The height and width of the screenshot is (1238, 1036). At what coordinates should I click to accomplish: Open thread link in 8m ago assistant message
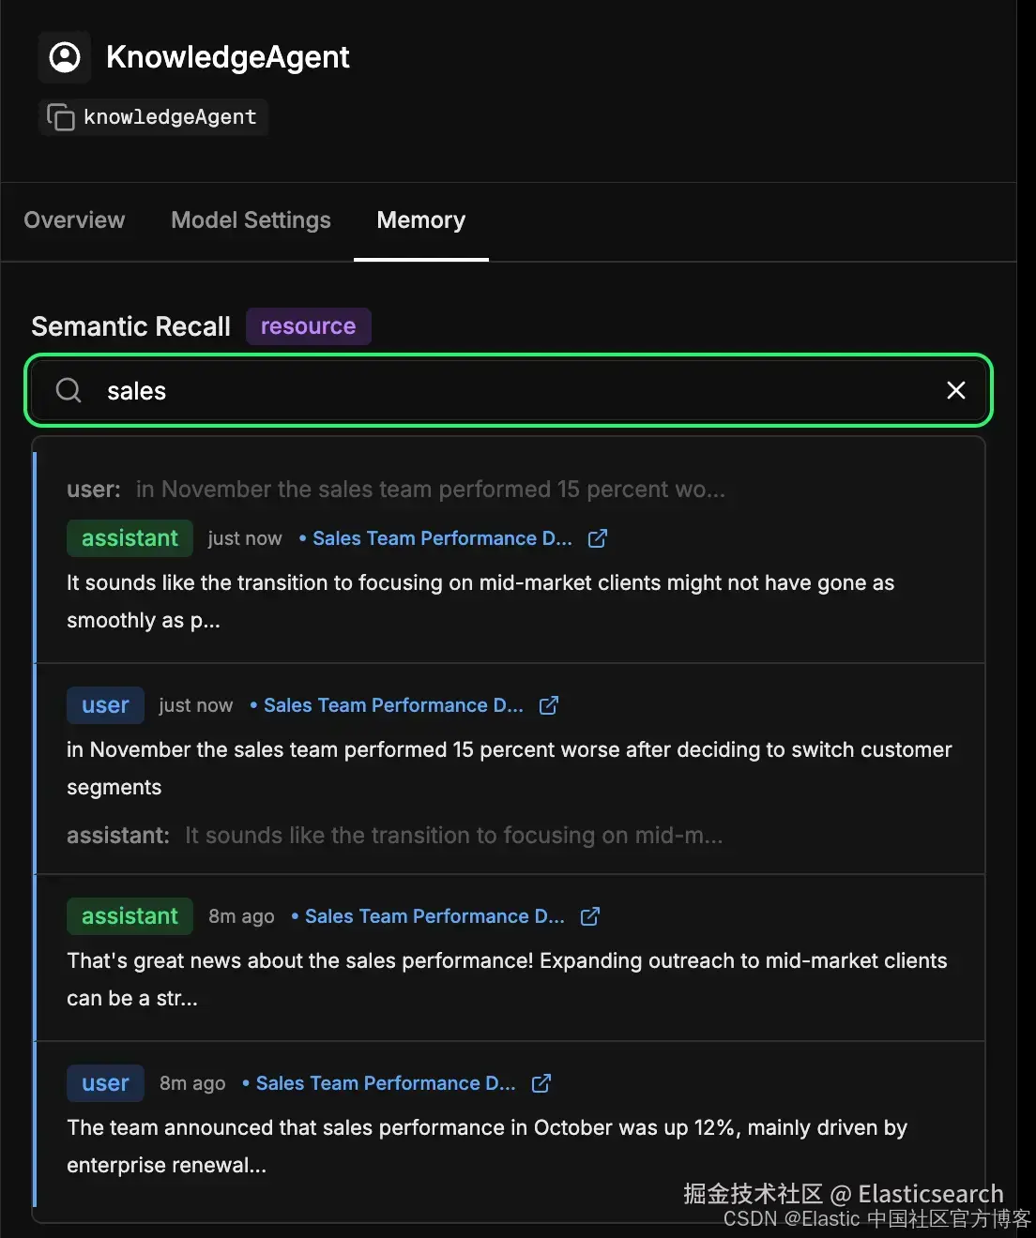coord(434,916)
